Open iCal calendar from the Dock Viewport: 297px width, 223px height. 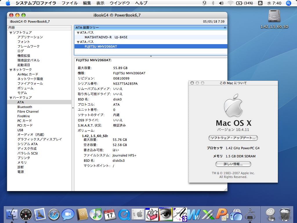pyautogui.click(x=110, y=214)
